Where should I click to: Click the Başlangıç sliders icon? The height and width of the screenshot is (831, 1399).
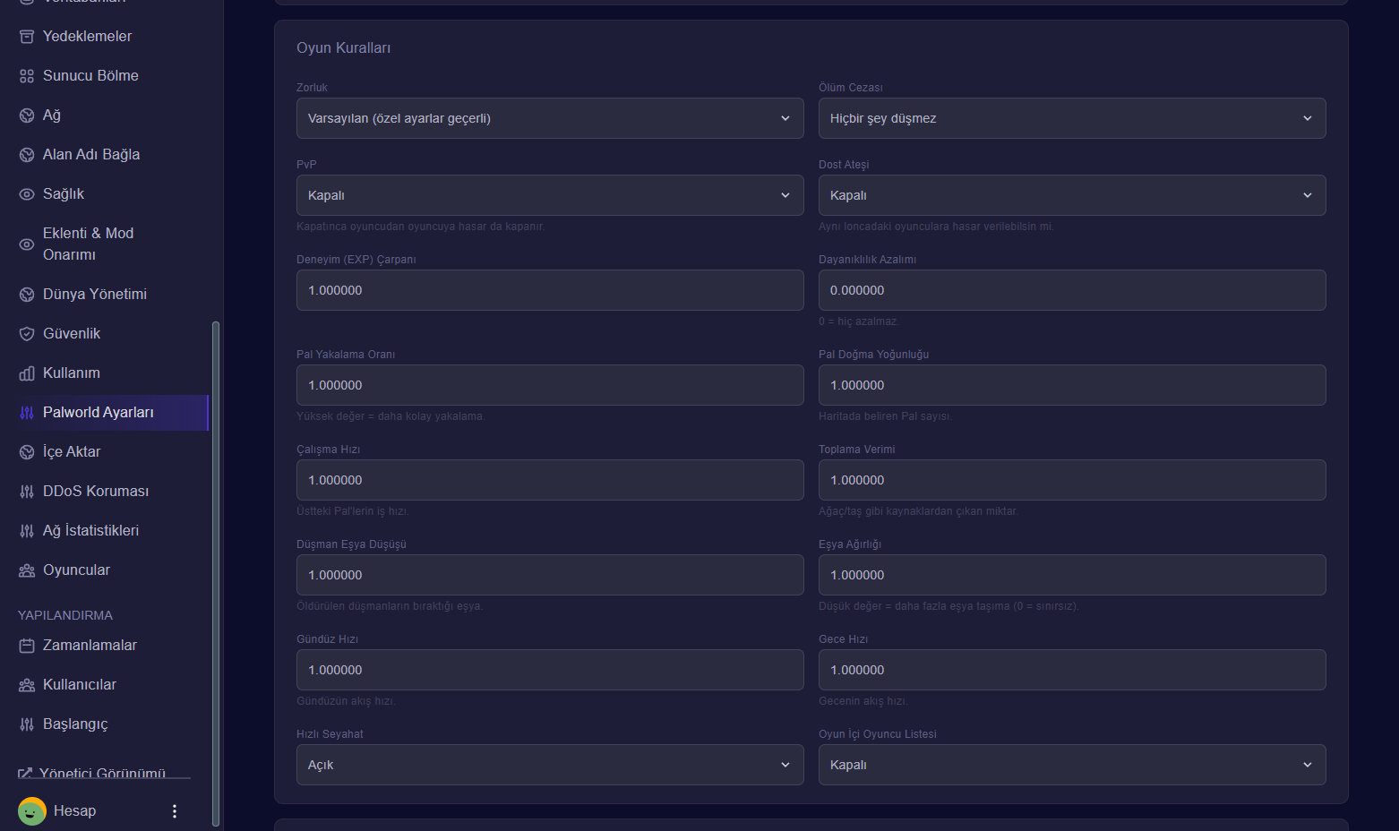click(x=27, y=724)
